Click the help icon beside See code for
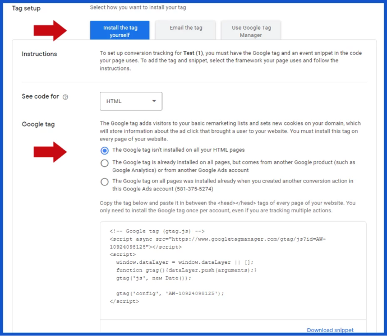387x336 pixels. click(66, 97)
